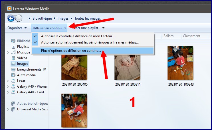This screenshot has width=212, height=130.
Task: Click the 20210130_200311 file name
Action: [x=128, y=84]
